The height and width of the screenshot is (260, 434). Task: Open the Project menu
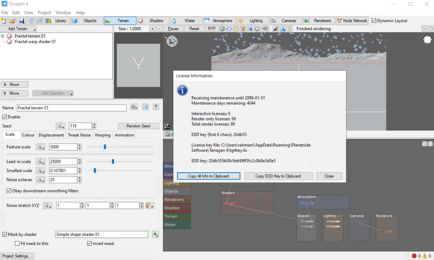[44, 13]
